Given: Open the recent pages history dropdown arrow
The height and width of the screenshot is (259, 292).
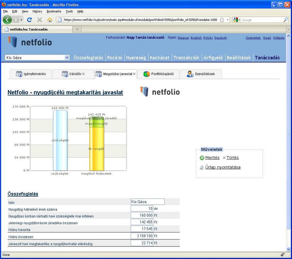Looking at the screenshot, I should [21, 20].
